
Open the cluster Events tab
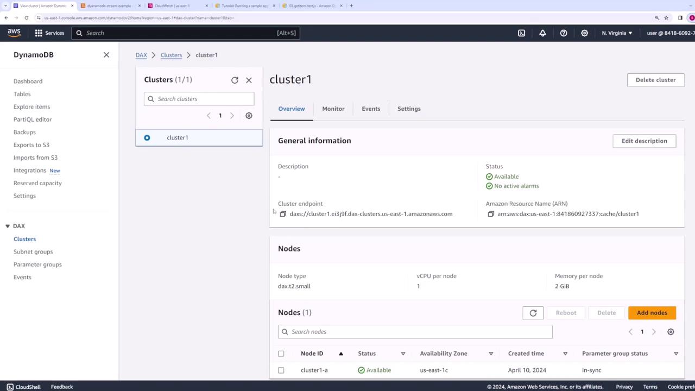371,109
